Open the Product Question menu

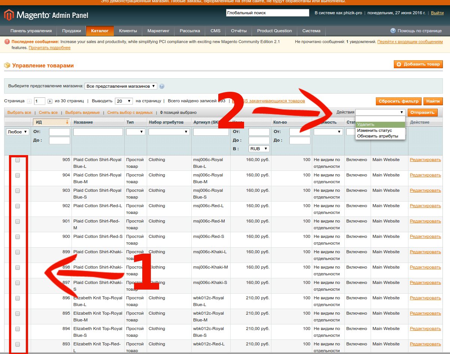point(274,31)
